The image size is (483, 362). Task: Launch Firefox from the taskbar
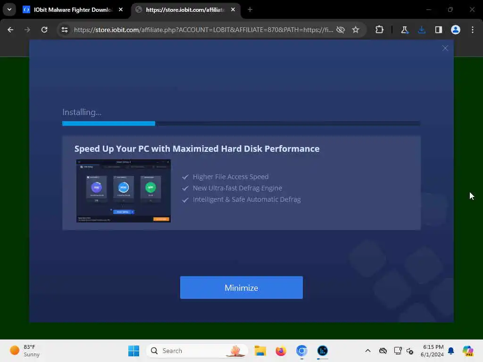click(x=281, y=351)
